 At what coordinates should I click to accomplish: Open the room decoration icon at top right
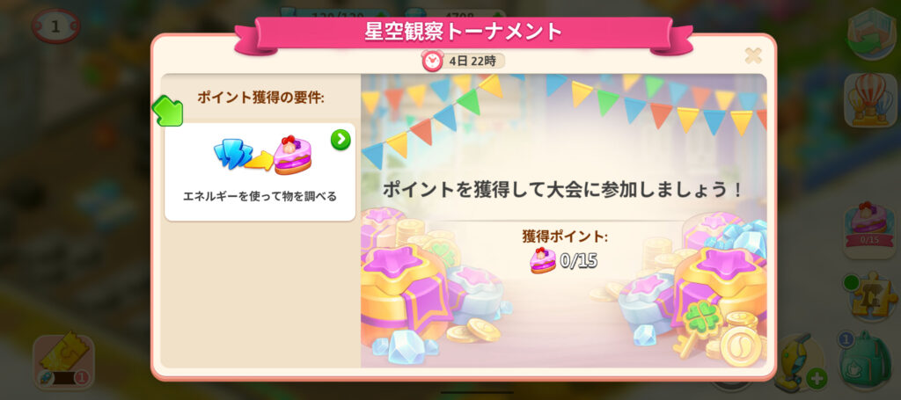(x=872, y=33)
